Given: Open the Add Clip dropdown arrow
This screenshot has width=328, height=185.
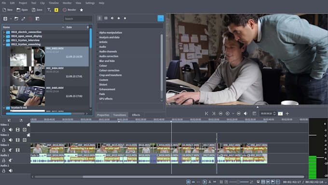Looking at the screenshot, I should pos(11,19).
